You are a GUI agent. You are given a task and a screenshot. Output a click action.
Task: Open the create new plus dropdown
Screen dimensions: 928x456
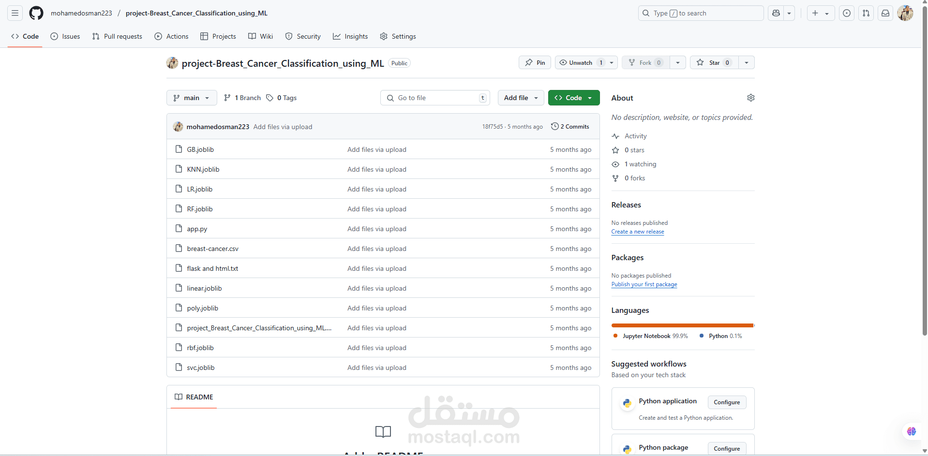click(x=821, y=13)
